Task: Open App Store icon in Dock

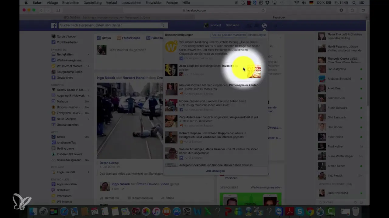Action: coord(177,211)
